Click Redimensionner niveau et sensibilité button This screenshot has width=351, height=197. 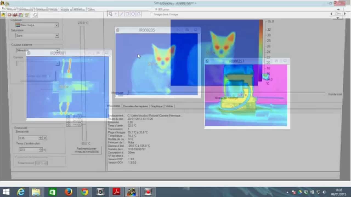point(86,150)
